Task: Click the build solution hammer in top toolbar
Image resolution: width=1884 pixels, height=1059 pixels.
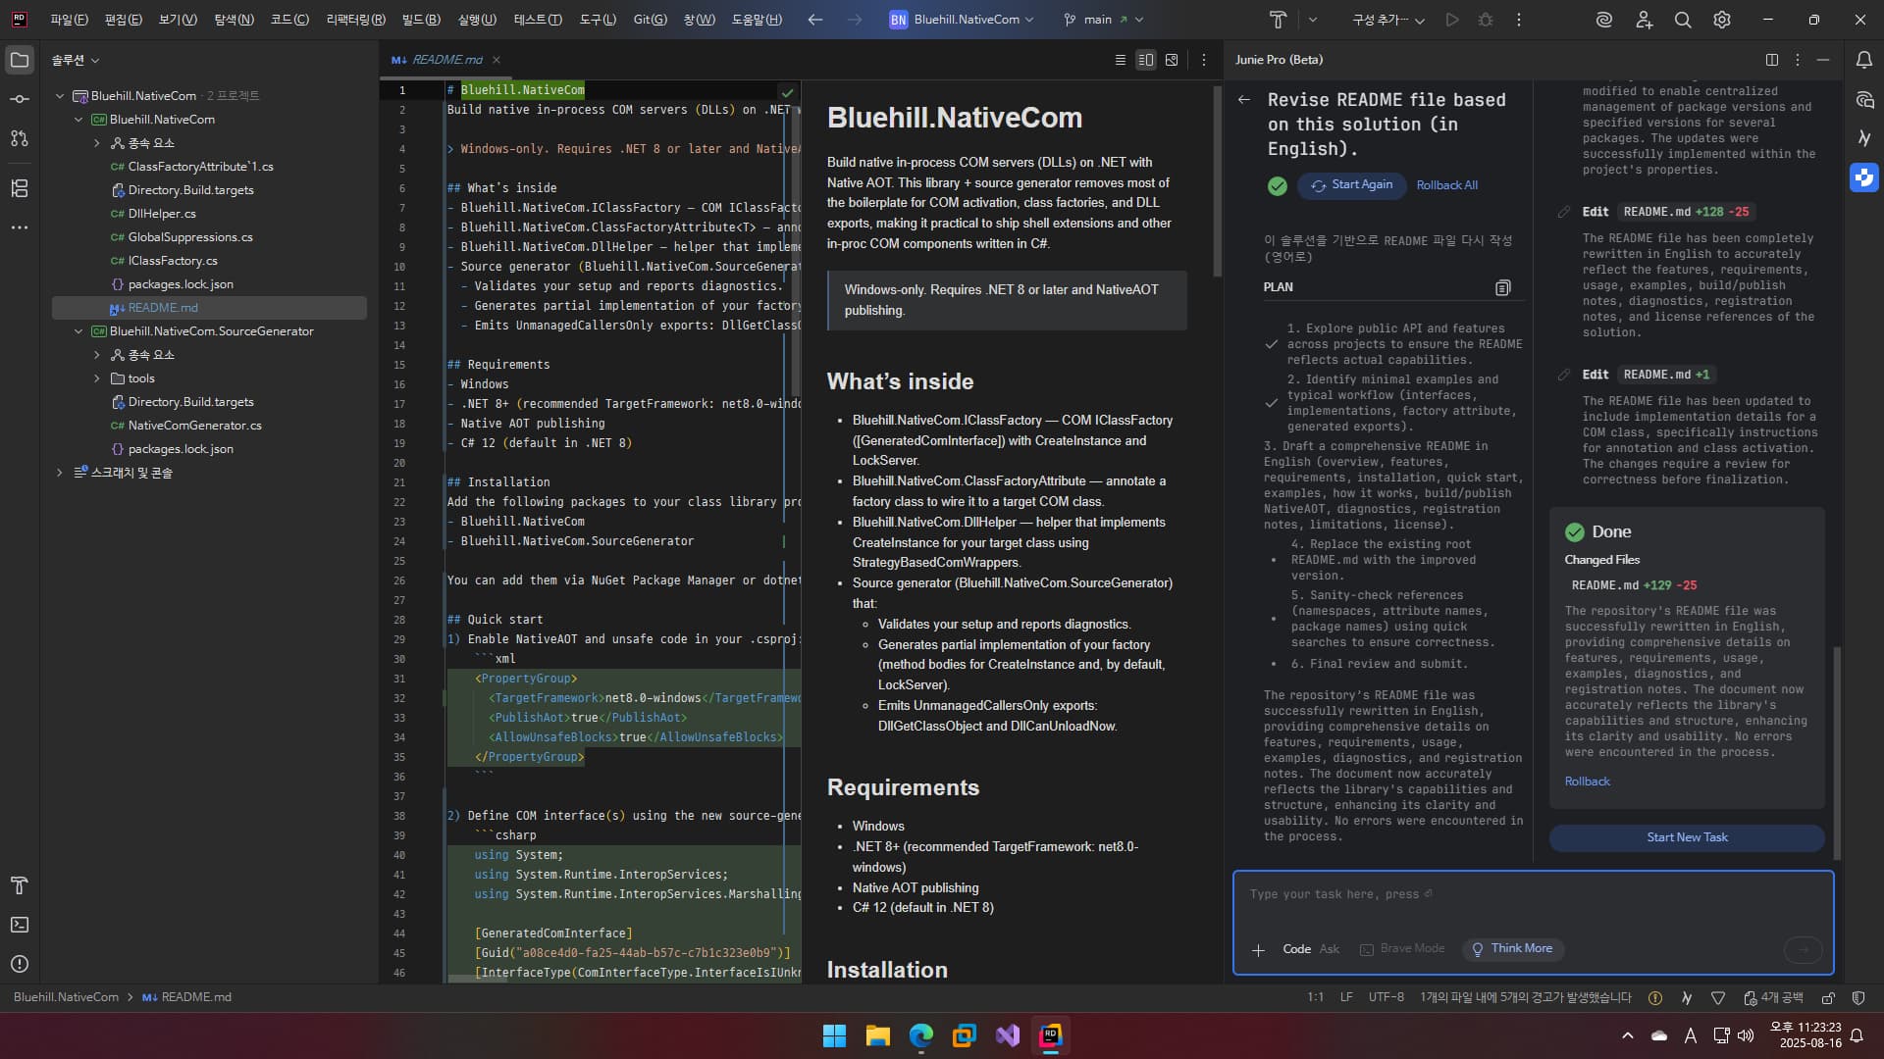Action: [1278, 20]
